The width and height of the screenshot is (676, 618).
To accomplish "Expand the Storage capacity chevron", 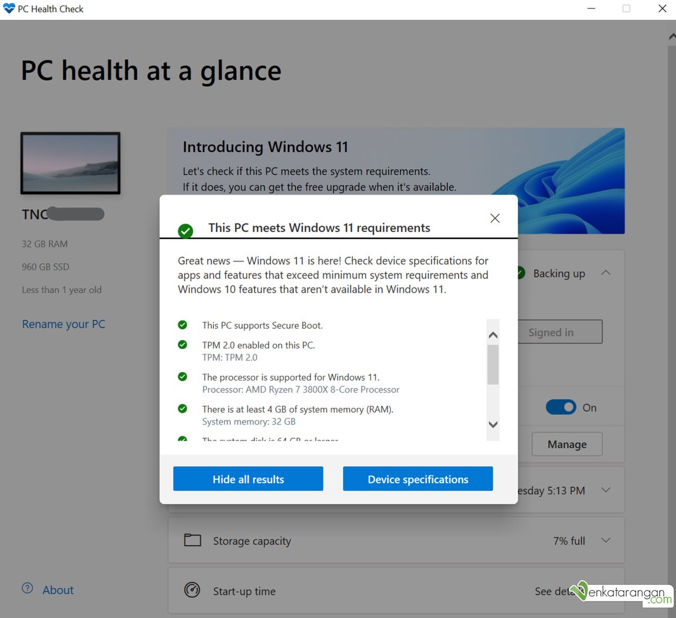I will click(606, 540).
